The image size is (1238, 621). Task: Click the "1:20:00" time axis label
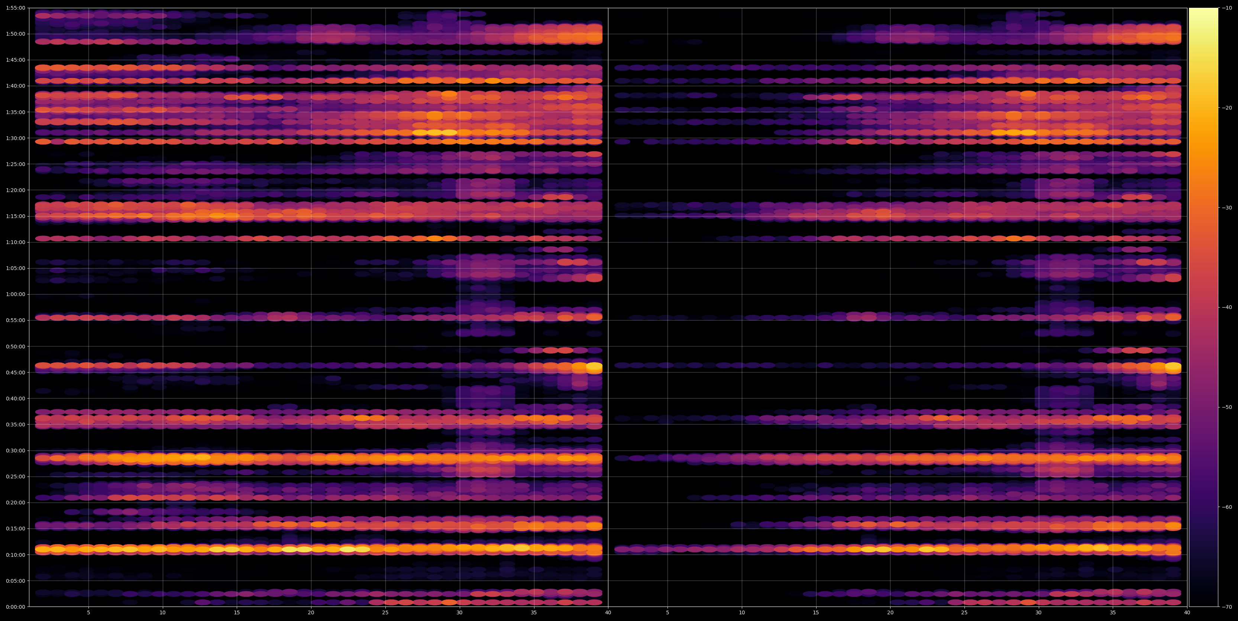(16, 190)
